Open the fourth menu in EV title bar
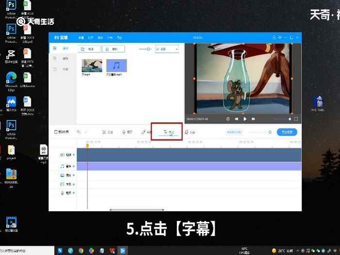 pos(110,37)
